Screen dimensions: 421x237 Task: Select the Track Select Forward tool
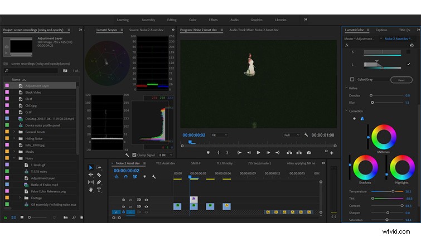99,167
